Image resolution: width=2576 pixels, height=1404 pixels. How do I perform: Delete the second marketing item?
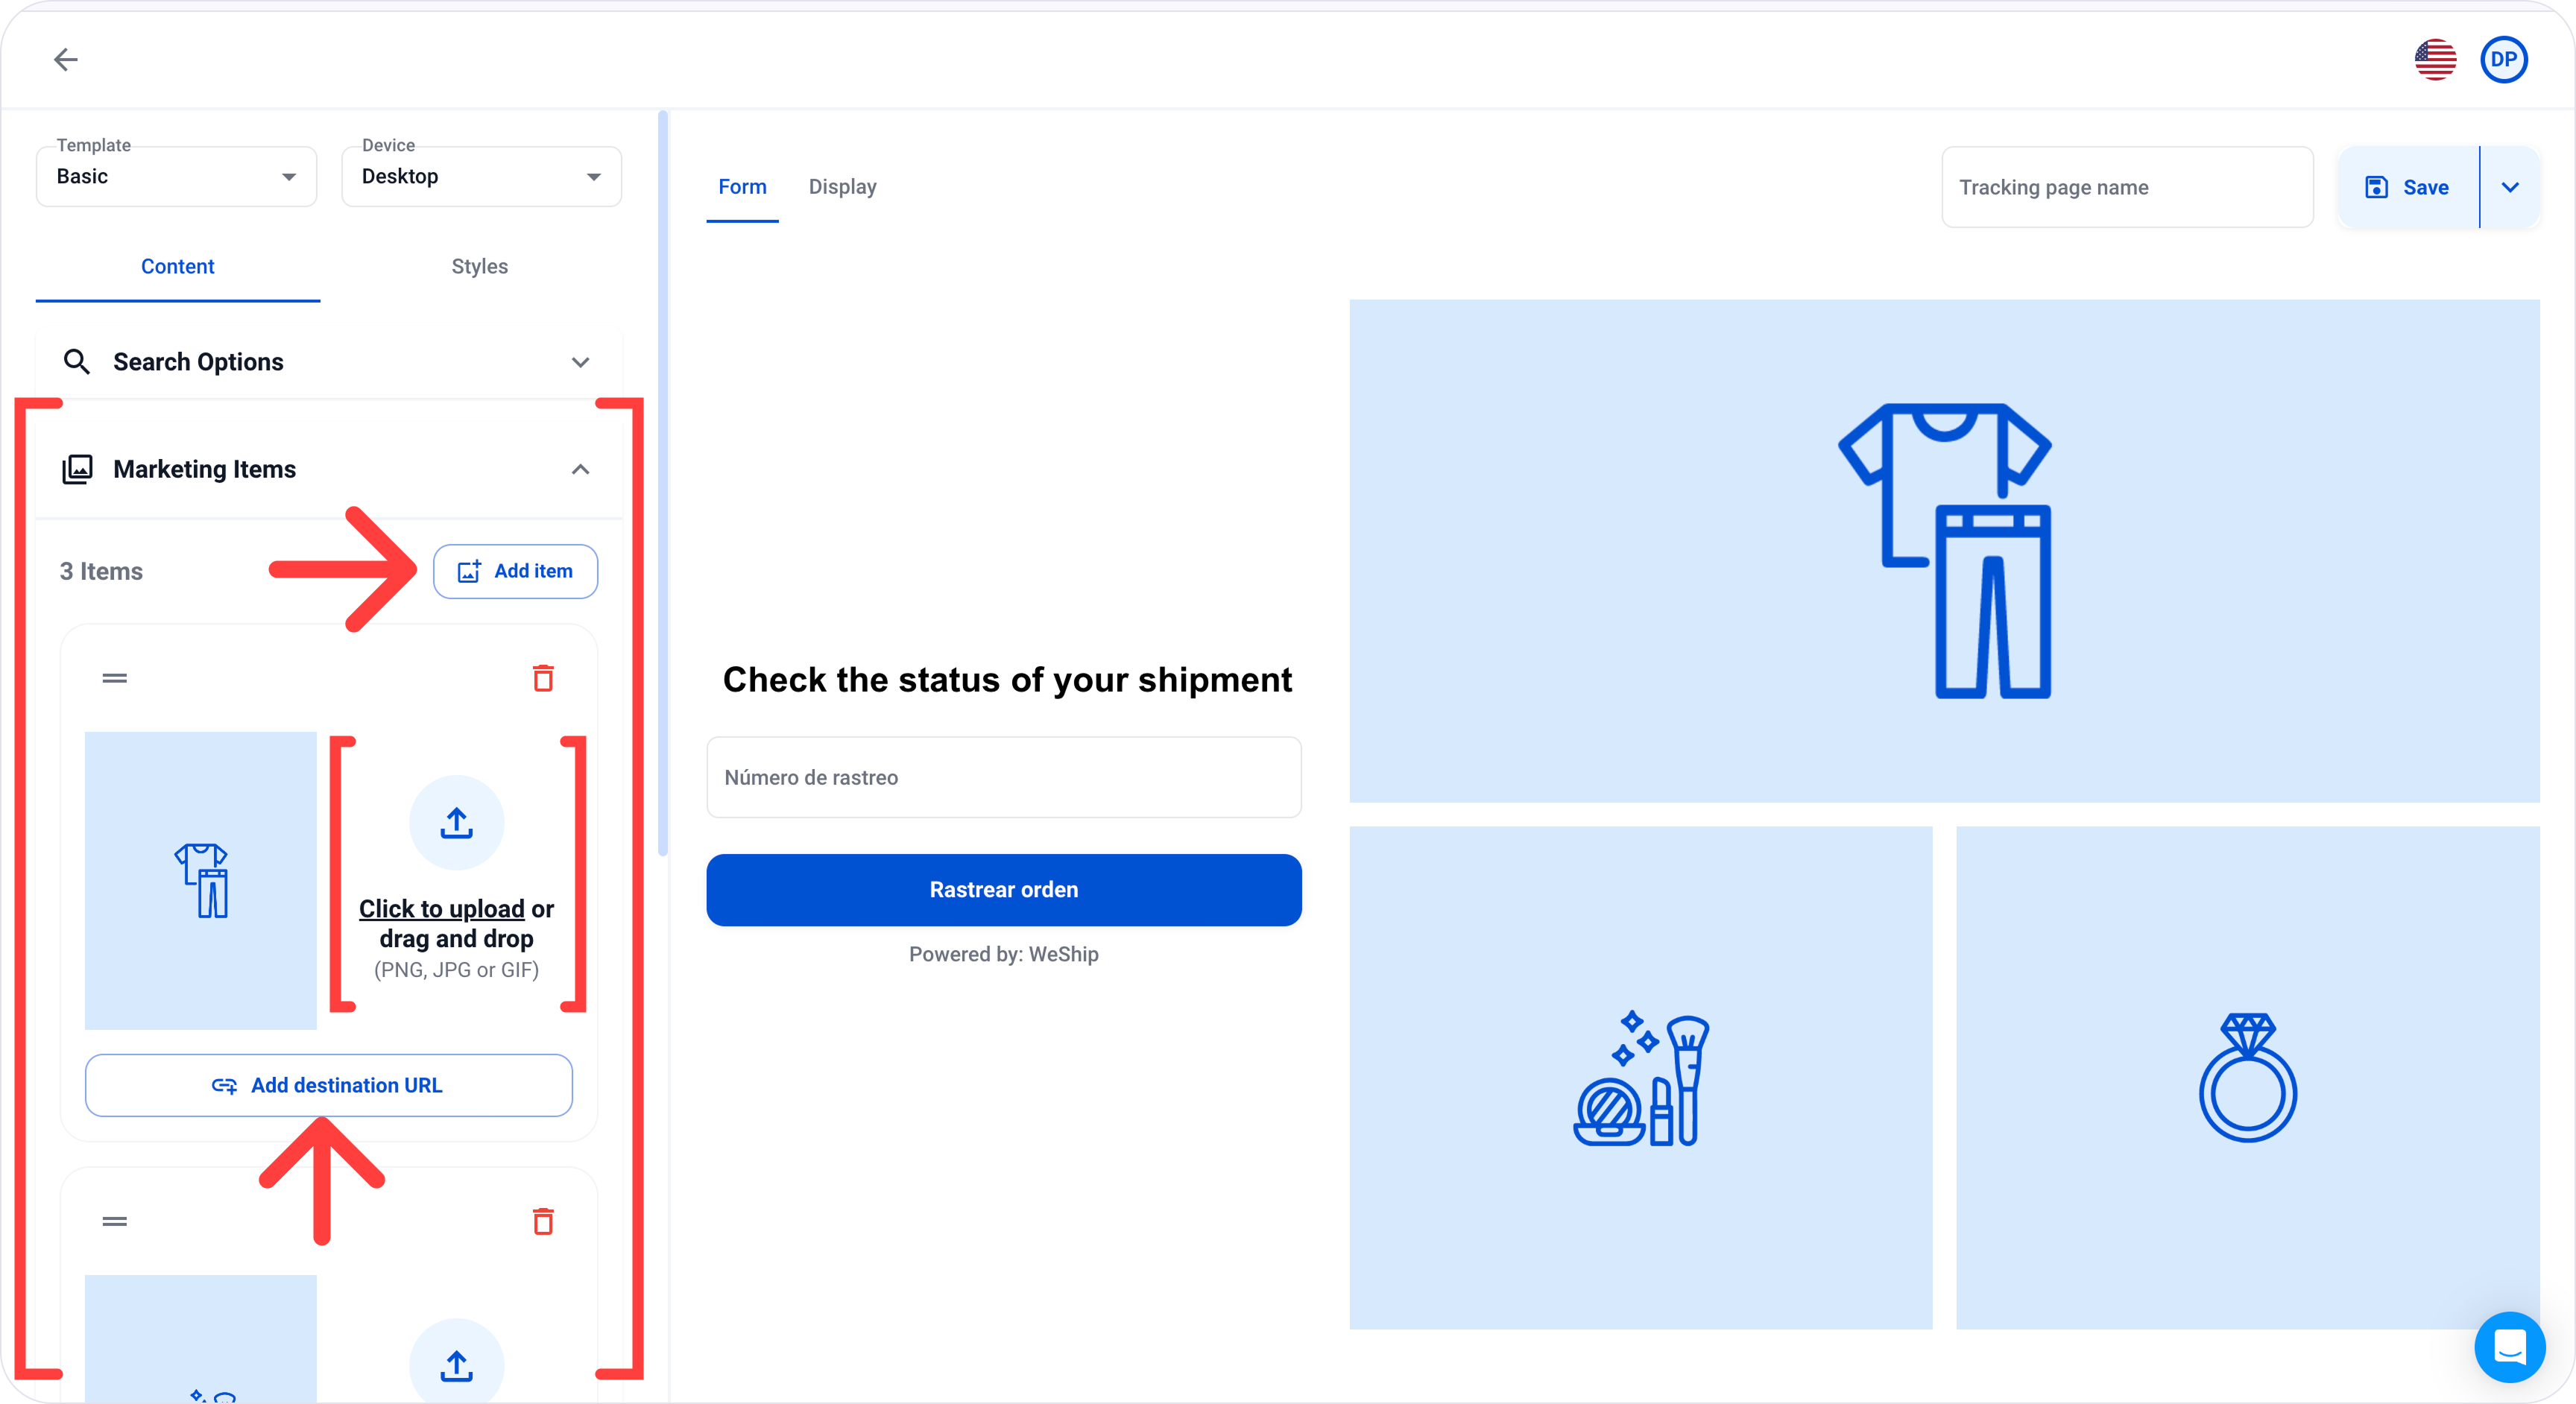click(x=543, y=1221)
